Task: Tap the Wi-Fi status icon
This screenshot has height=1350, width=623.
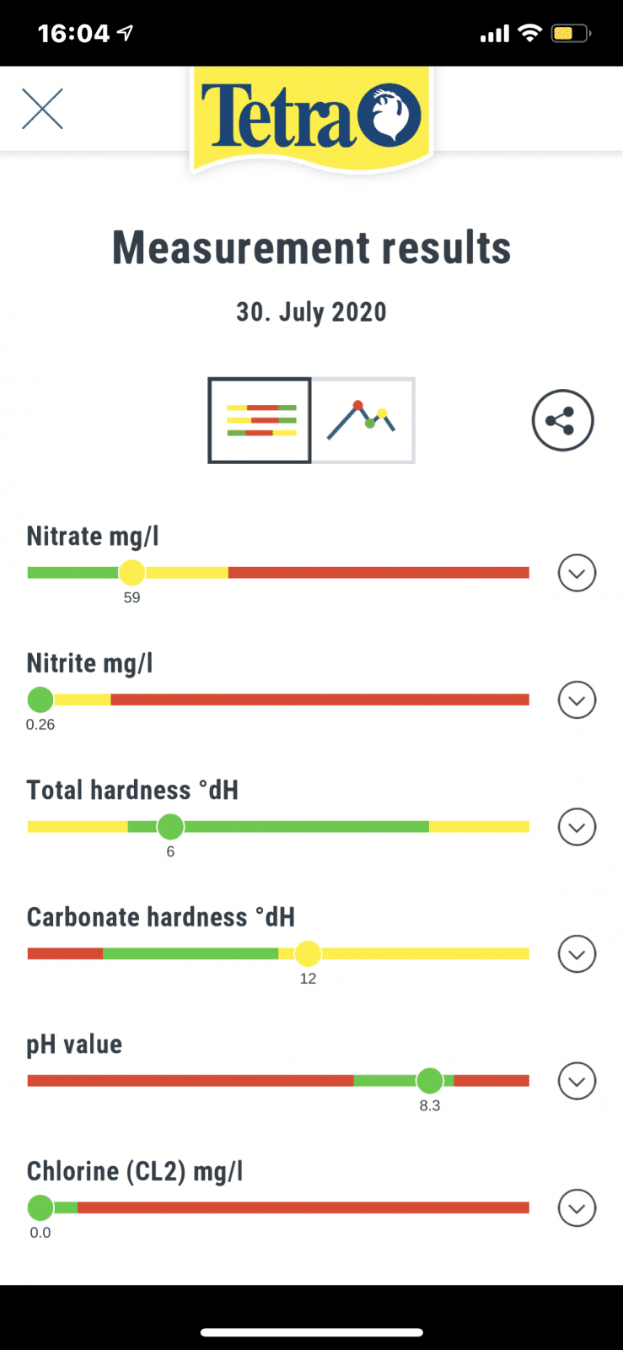Action: 530,33
